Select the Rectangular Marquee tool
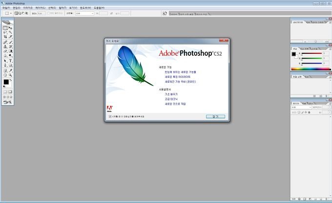The height and width of the screenshot is (203, 332). coord(5,28)
